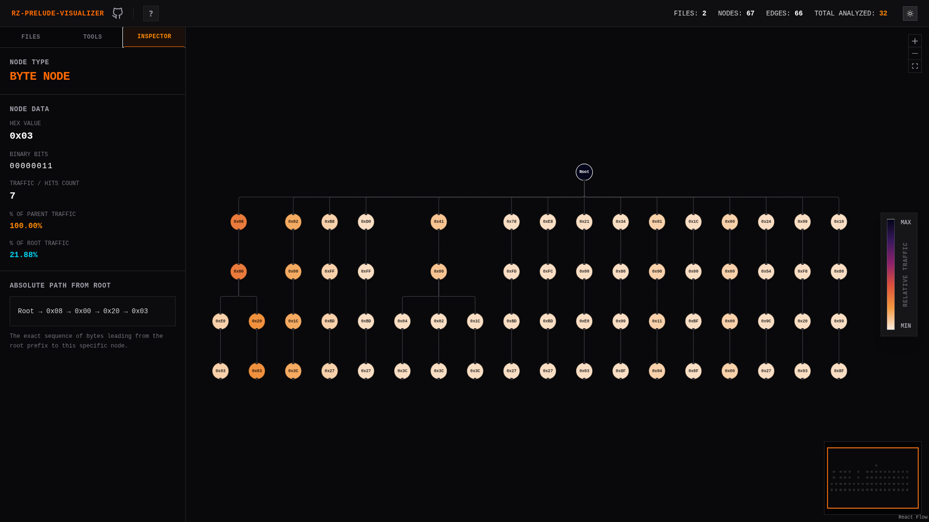Select first-row node 0x10

(839, 222)
